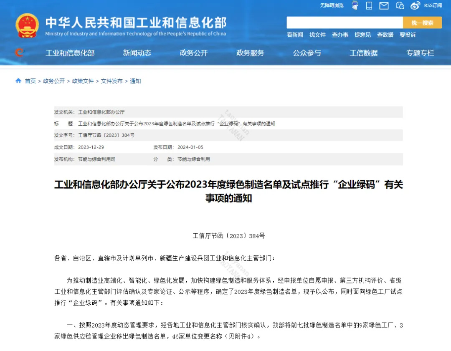Click the red swirl icon in navigation bar
Image resolution: width=451 pixels, height=351 pixels.
[x=19, y=53]
